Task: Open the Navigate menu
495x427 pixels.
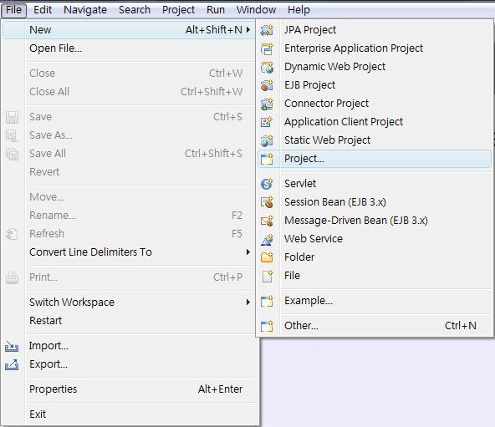Action: (85, 10)
